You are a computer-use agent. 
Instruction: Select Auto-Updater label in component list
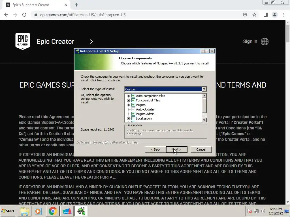coord(145,109)
